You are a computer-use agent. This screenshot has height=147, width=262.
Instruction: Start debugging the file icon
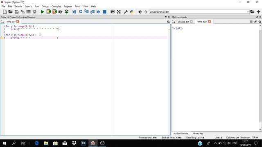click(74, 12)
